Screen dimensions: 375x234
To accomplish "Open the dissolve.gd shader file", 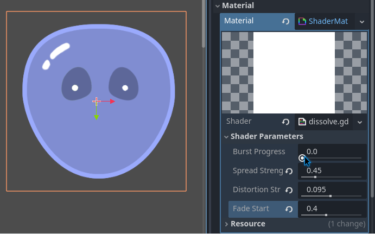I will pos(324,122).
